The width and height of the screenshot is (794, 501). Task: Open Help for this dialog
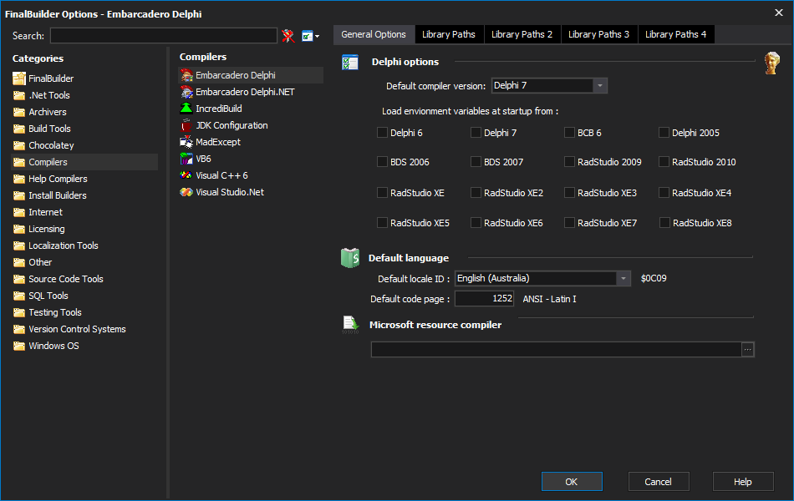743,482
